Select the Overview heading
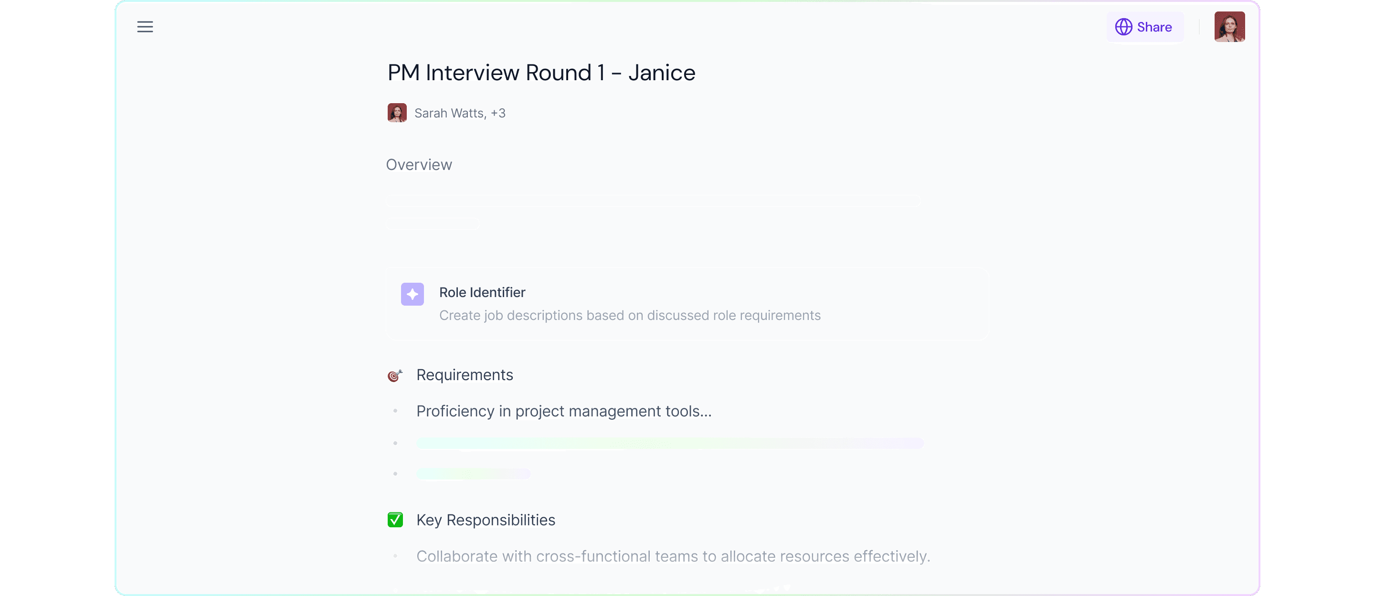1375x596 pixels. 419,164
